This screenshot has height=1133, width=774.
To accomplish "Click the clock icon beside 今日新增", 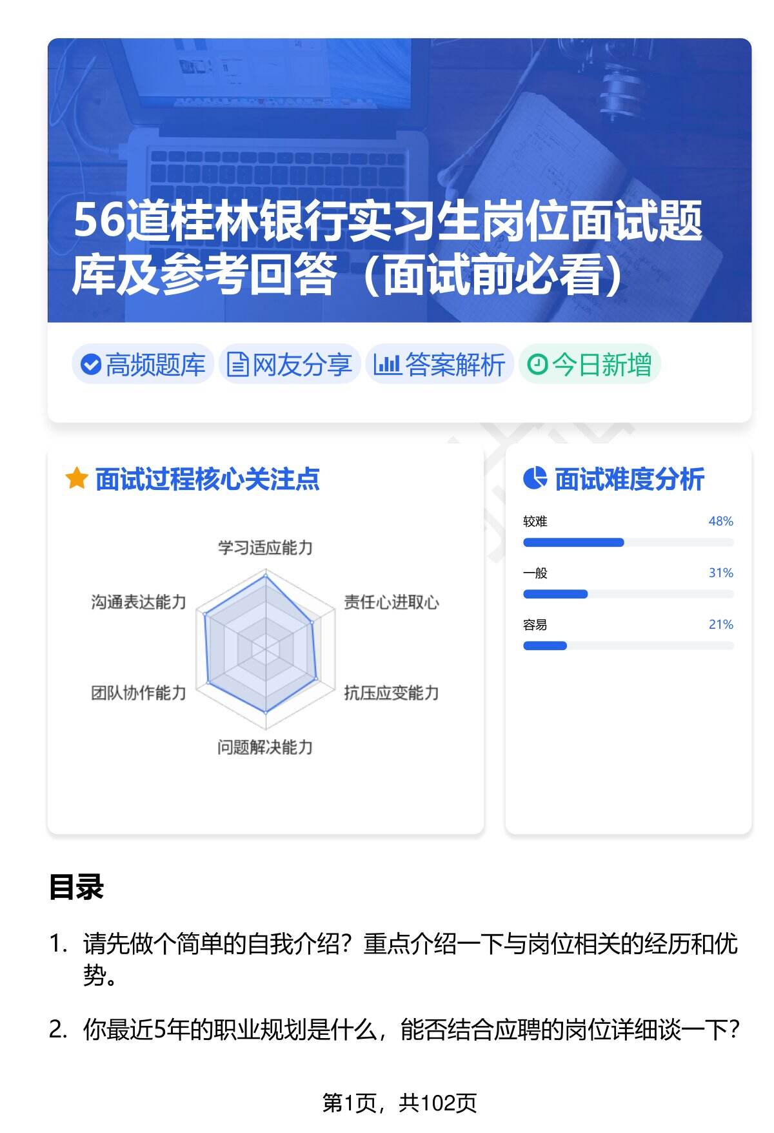I will 537,365.
